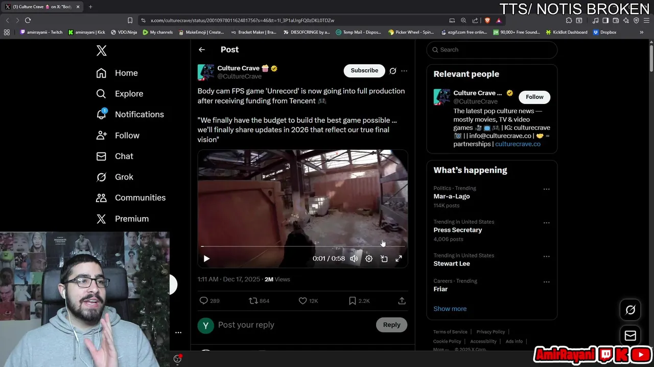The height and width of the screenshot is (367, 654).
Task: Open the Privacy Policy link
Action: (x=491, y=332)
